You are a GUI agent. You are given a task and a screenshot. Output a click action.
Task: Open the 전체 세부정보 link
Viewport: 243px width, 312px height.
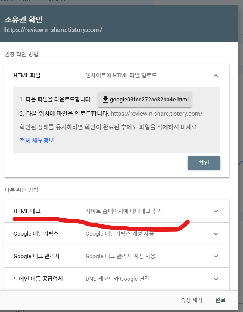37,141
